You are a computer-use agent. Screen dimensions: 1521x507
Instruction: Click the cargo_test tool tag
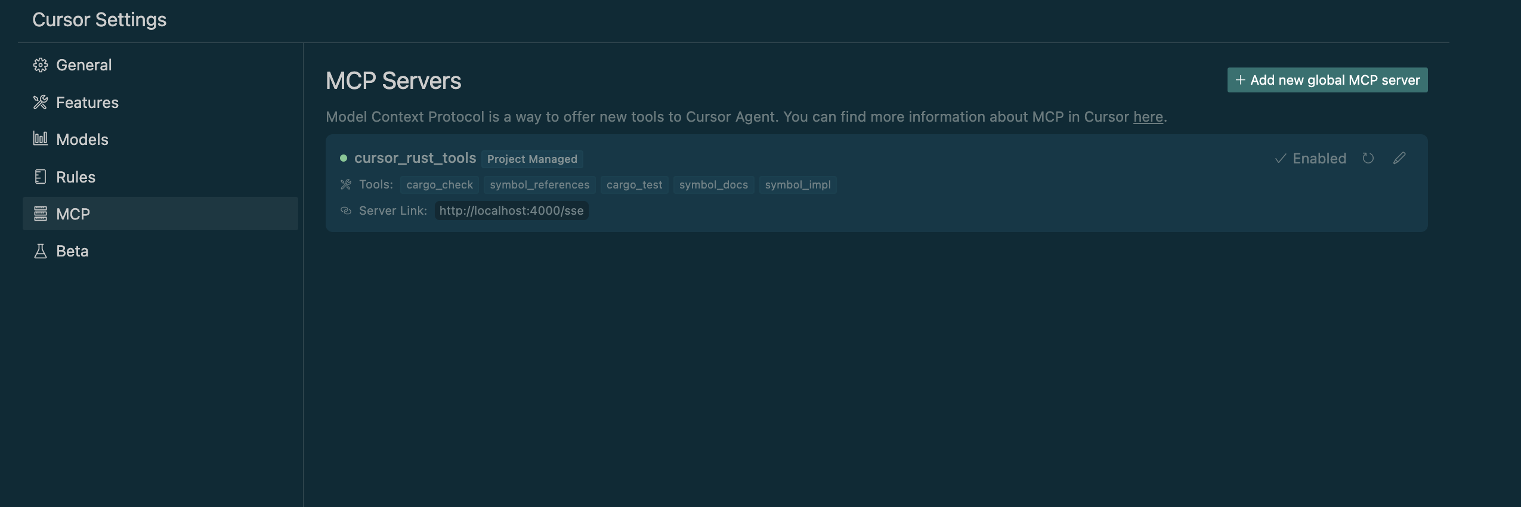point(634,185)
